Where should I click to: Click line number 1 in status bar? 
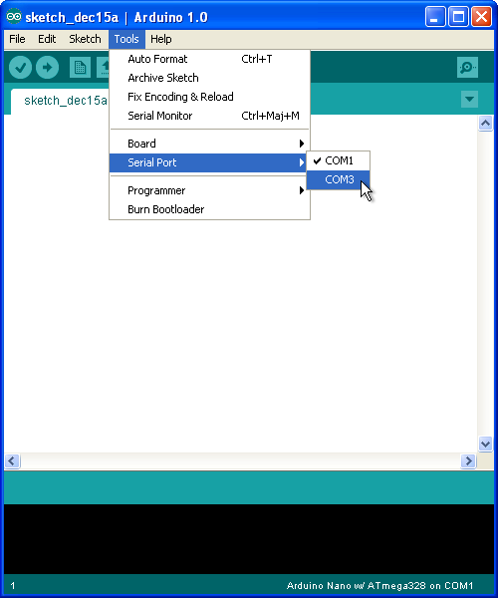click(13, 586)
